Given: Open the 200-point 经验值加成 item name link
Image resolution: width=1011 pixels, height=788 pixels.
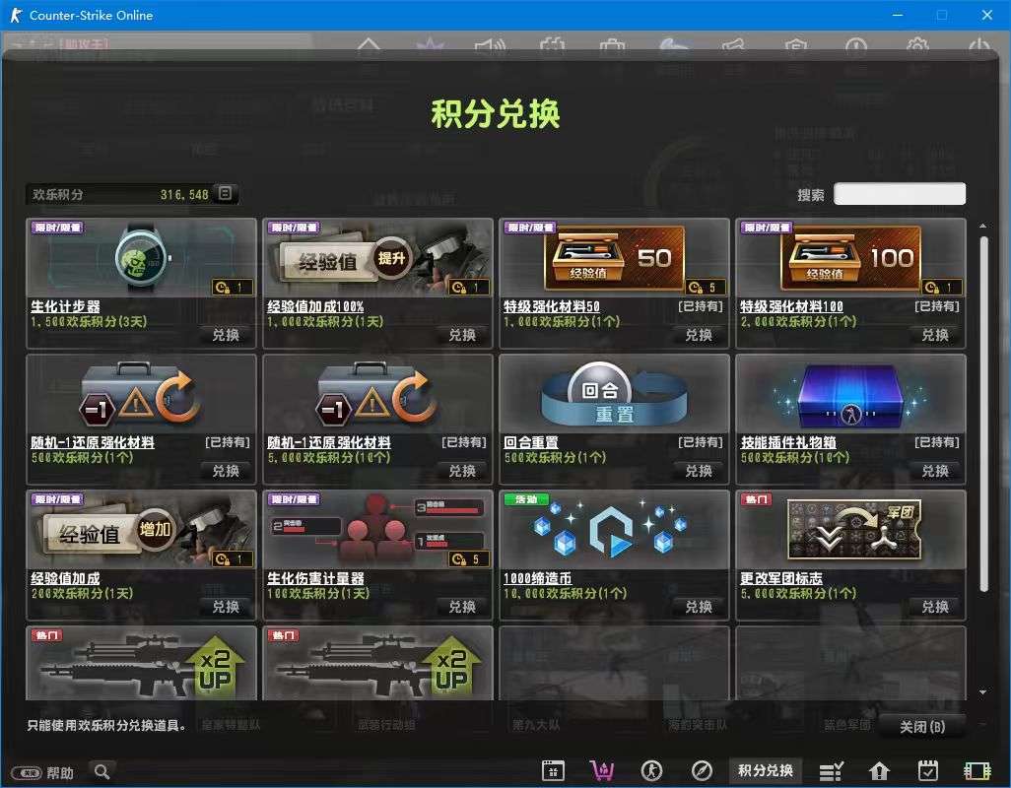Looking at the screenshot, I should tap(65, 578).
